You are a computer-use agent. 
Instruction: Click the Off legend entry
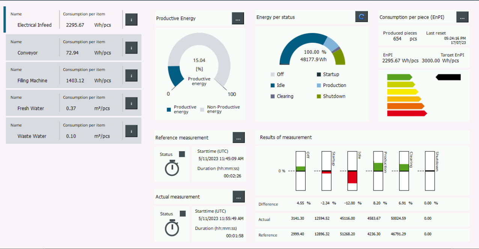(x=277, y=74)
